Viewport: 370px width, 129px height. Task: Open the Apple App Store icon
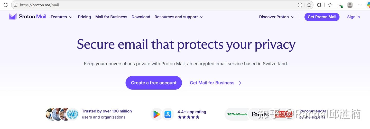click(x=168, y=114)
